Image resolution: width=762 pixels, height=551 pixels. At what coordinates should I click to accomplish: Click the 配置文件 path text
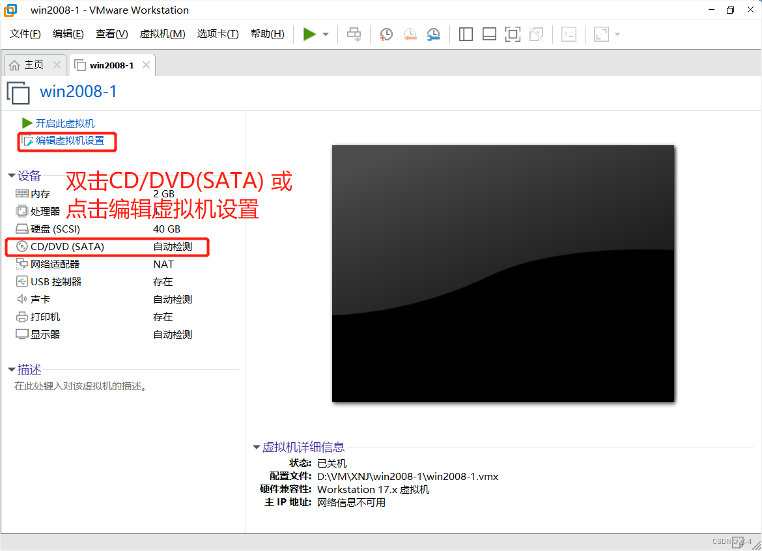(x=408, y=477)
